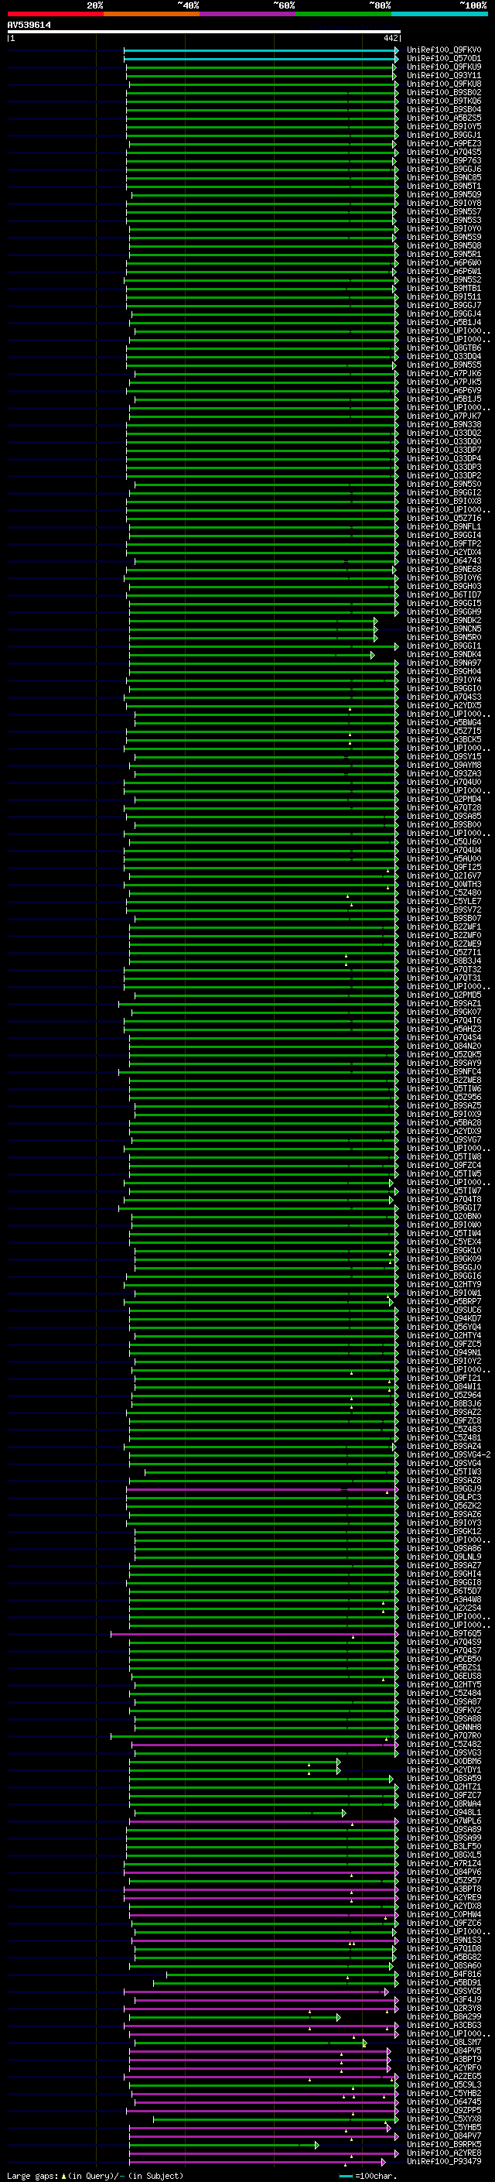The height and width of the screenshot is (2182, 495).
Task: Click hit label UniRef100_Q8LSM7
Action: [444, 2042]
